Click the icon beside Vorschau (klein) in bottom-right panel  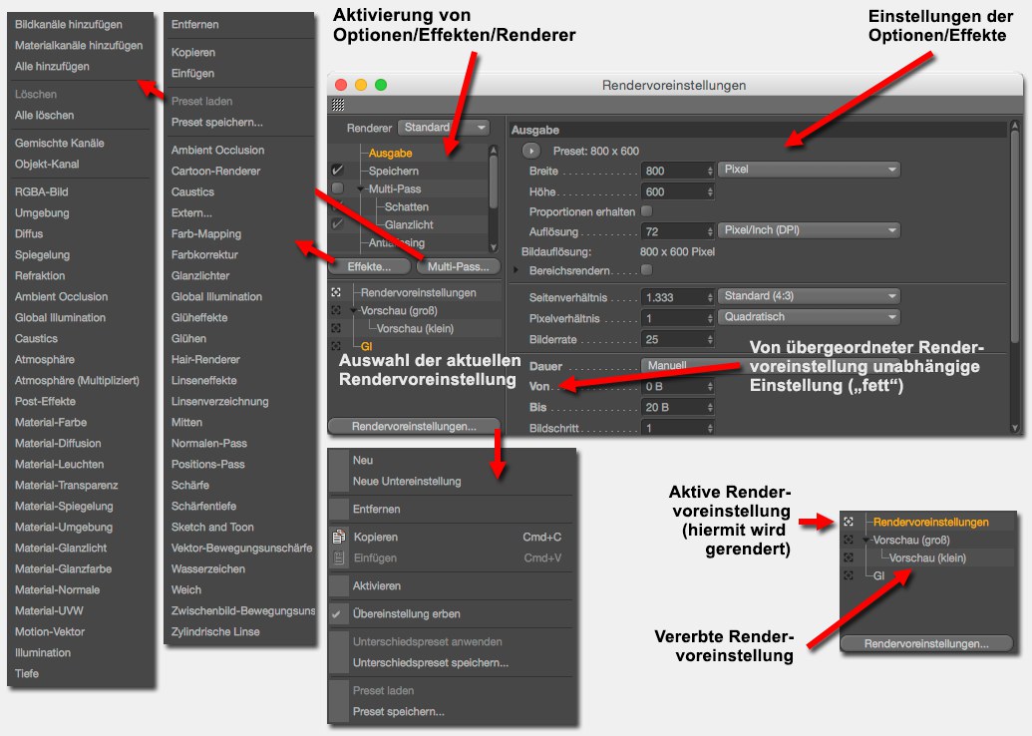pyautogui.click(x=849, y=557)
